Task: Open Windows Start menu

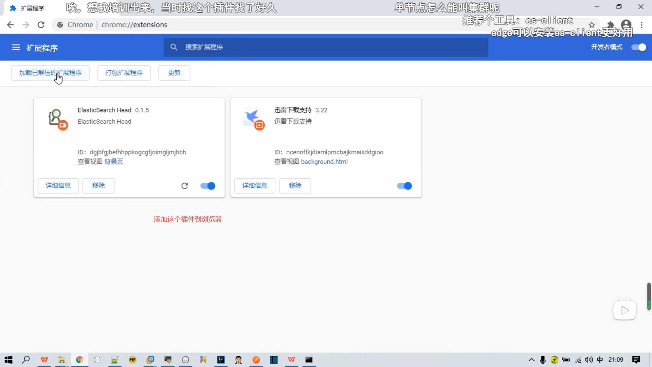Action: coord(8,360)
